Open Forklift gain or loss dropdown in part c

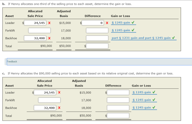[x=144, y=100]
